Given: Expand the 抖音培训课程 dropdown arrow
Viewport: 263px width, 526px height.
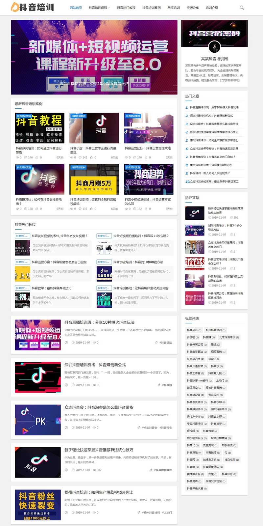Looking at the screenshot, I should click(109, 8).
